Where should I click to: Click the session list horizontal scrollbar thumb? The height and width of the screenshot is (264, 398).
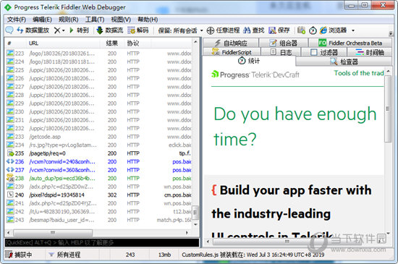[53, 233]
